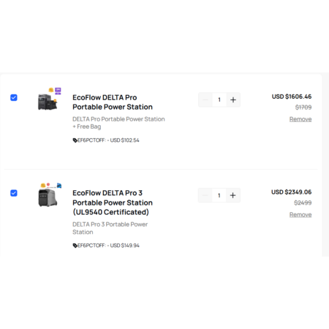
Task: Decrease DELTA Pro 3 quantity with minus
Action: (x=205, y=195)
